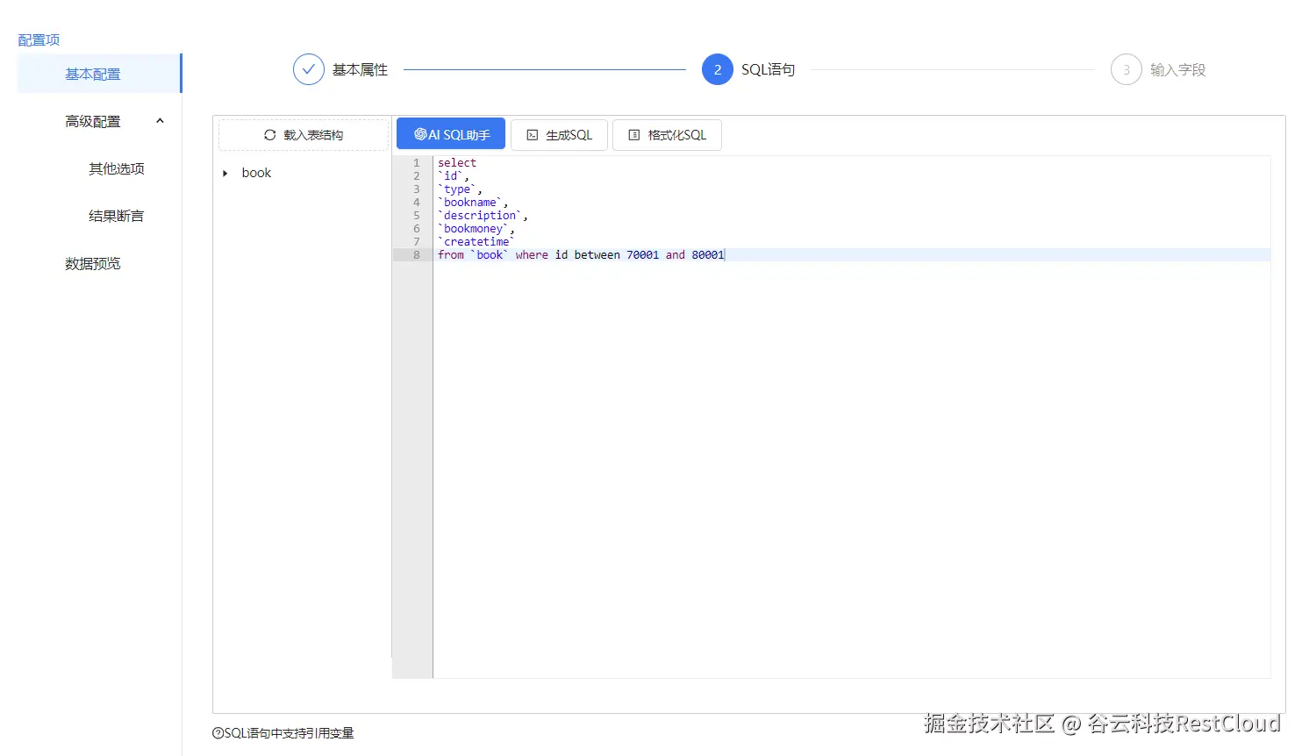Image resolution: width=1302 pixels, height=756 pixels.
Task: Select the SQL语句 step label
Action: (x=768, y=69)
